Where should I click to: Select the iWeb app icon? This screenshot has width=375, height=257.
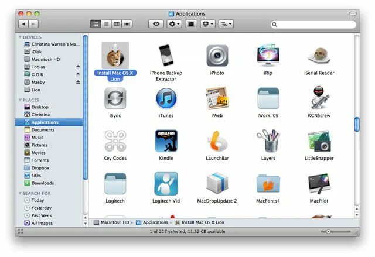point(217,98)
